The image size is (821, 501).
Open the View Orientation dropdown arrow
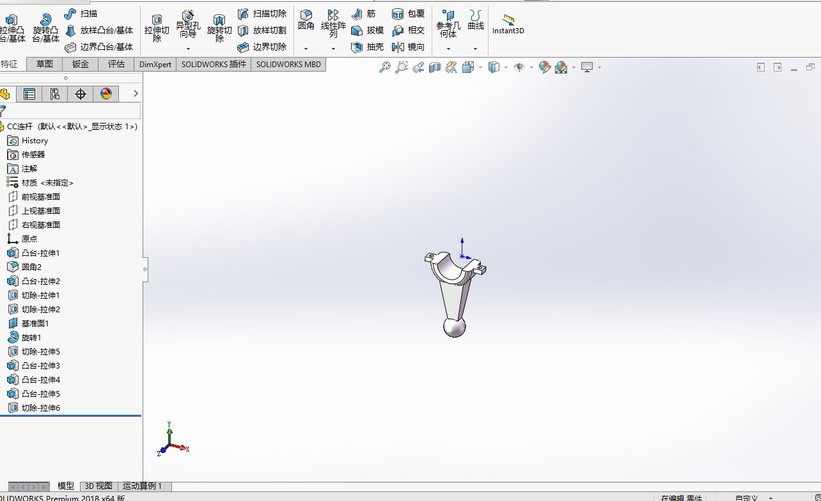tap(480, 67)
